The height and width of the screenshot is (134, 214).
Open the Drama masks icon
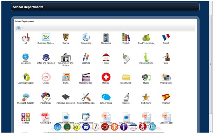[66, 37]
